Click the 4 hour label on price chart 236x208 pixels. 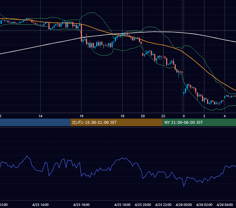tap(225, 116)
